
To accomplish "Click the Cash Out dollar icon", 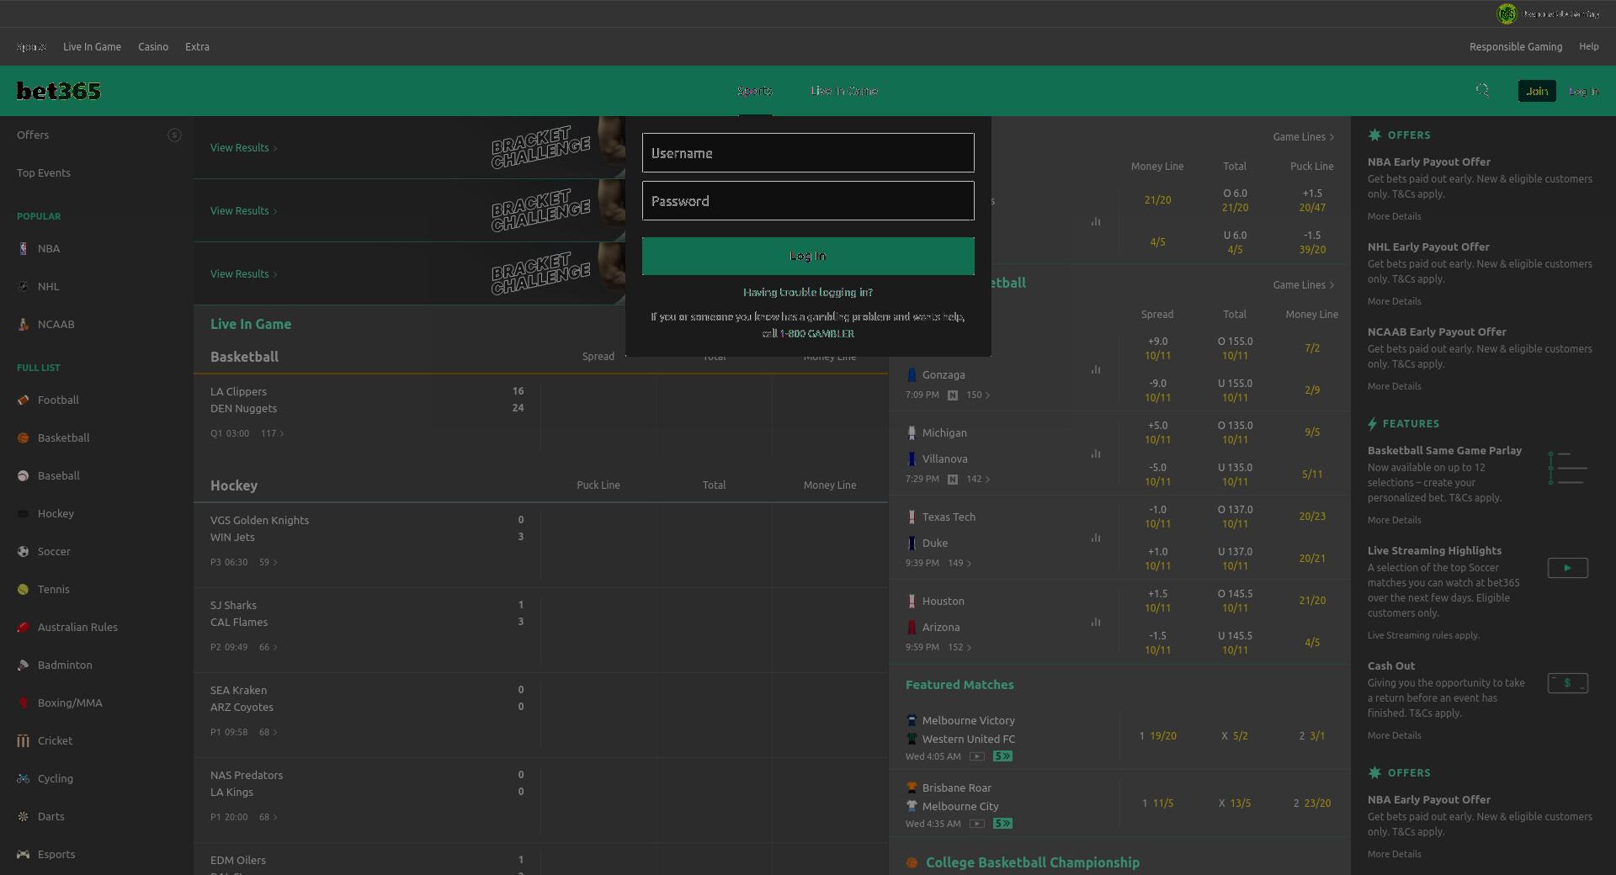I will [x=1567, y=683].
